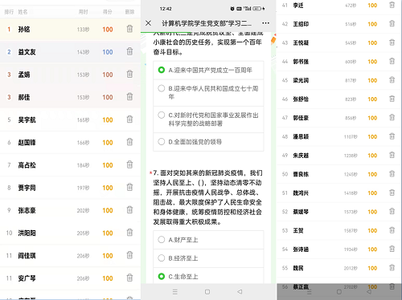Delete the rank 6 entry with 166秒
Screen dimensions: 402x300
point(129,142)
